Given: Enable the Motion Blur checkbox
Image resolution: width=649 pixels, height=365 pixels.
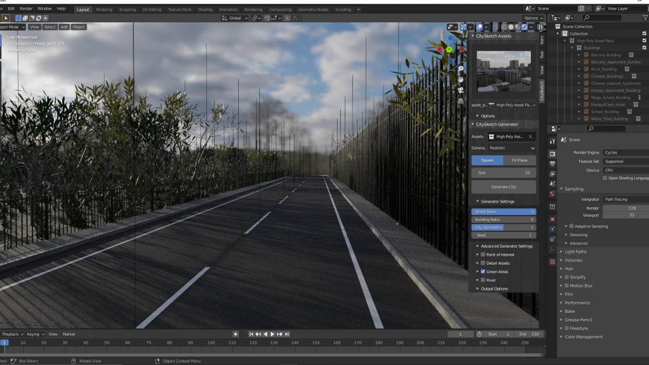Looking at the screenshot, I should click(x=566, y=286).
